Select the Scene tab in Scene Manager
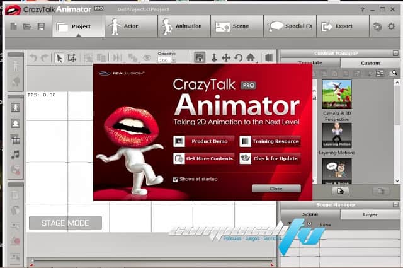Image resolution: width=403 pixels, height=268 pixels. 310,214
